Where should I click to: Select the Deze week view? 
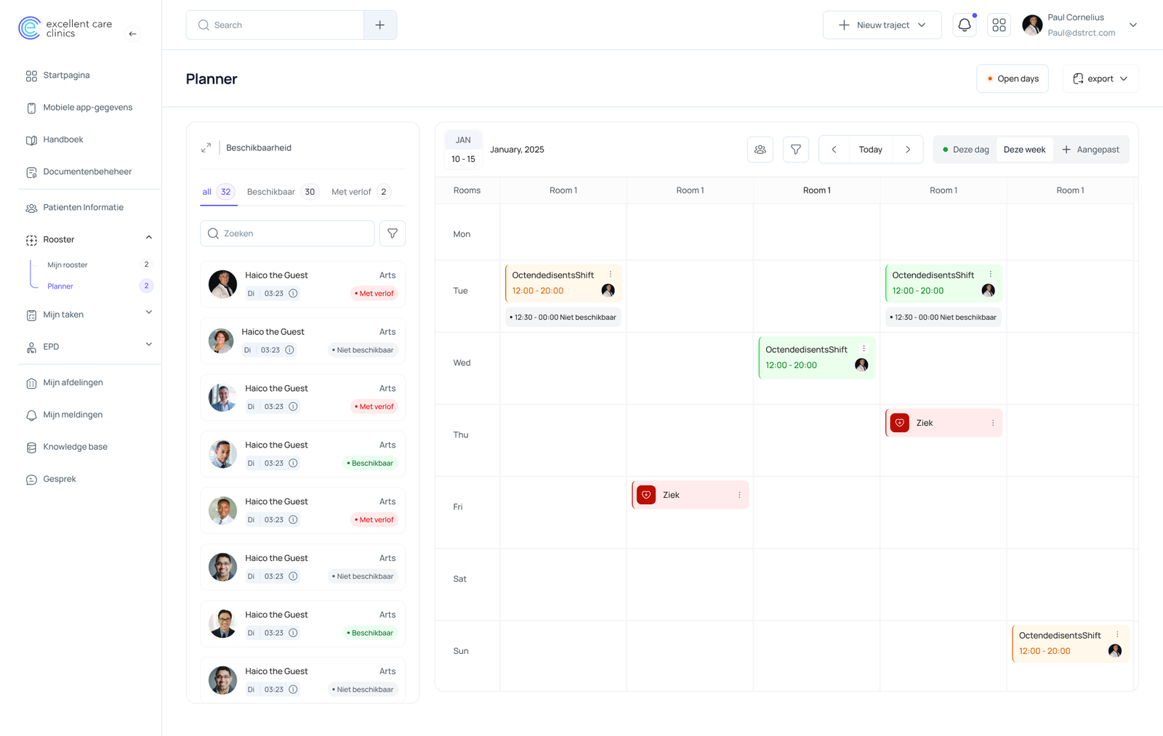(1024, 150)
